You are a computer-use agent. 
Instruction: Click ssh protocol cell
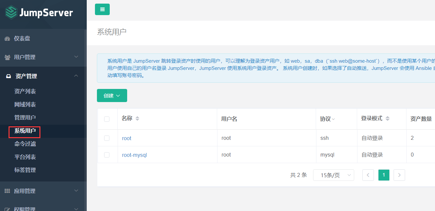pyautogui.click(x=324, y=138)
